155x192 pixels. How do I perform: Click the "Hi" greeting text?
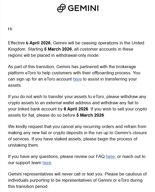(10, 29)
